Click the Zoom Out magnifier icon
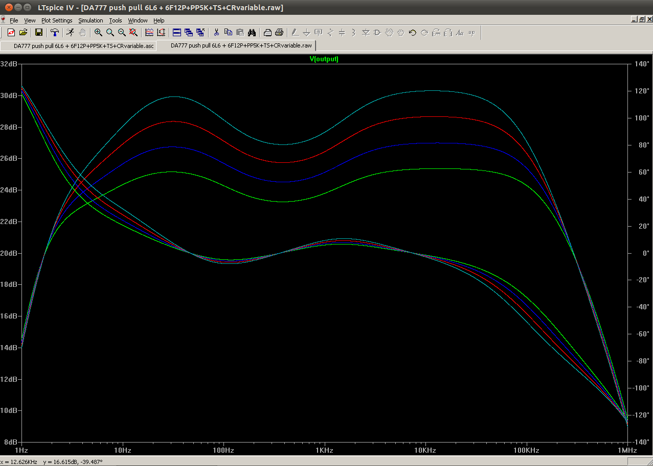 click(x=122, y=33)
